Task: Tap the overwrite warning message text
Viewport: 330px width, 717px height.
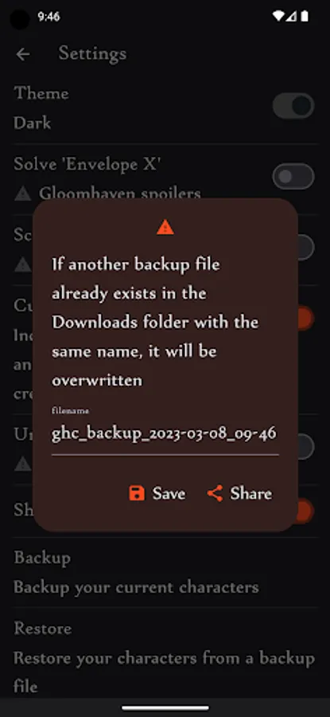Action: click(x=155, y=322)
